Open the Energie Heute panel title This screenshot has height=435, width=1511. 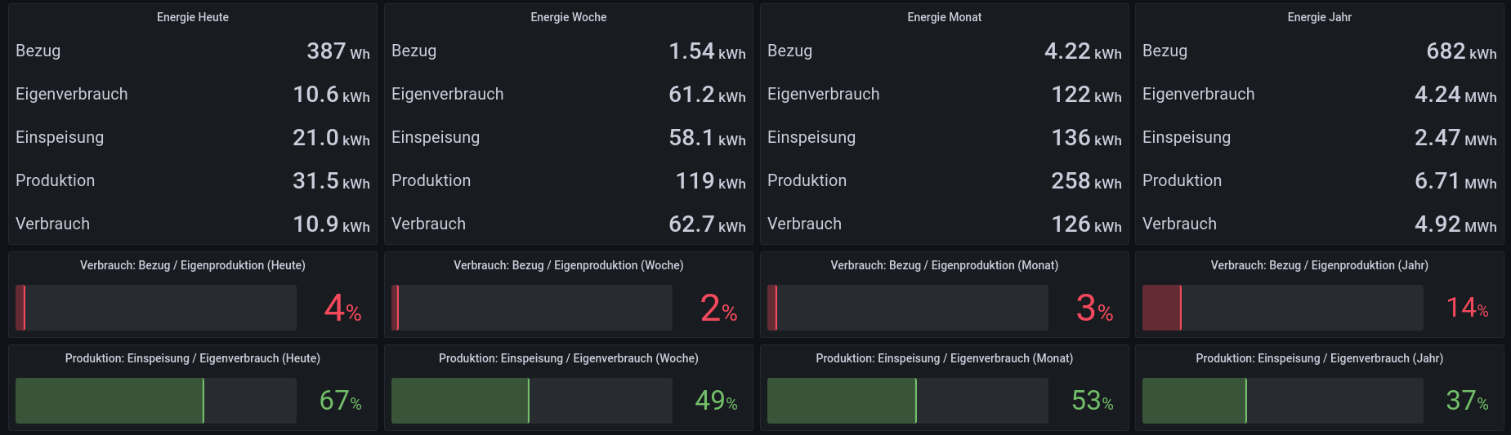click(192, 17)
